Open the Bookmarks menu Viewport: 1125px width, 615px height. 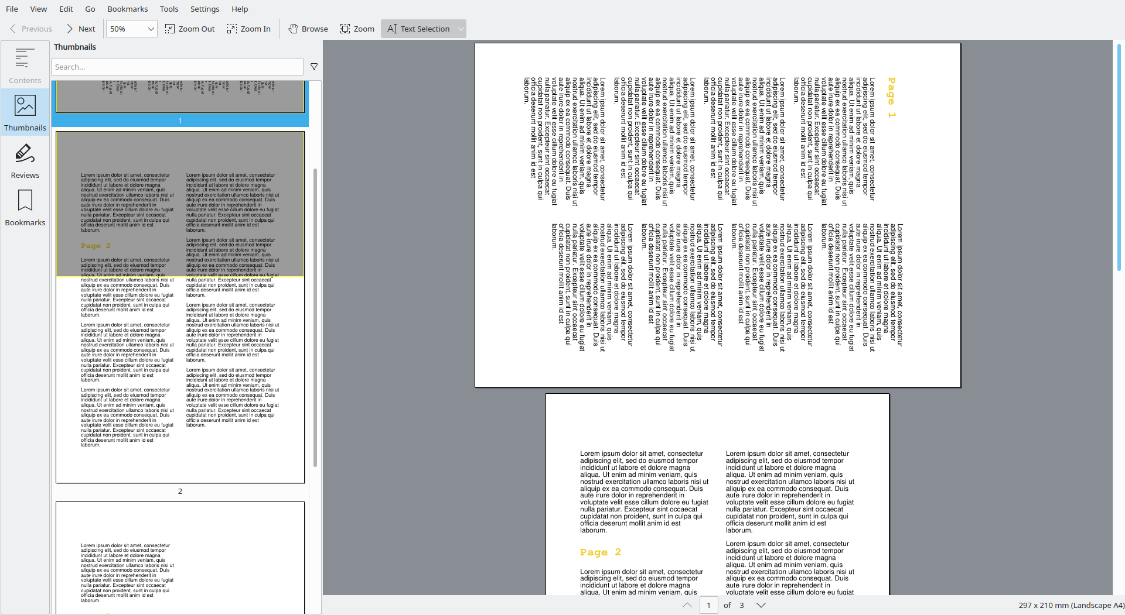pyautogui.click(x=128, y=9)
